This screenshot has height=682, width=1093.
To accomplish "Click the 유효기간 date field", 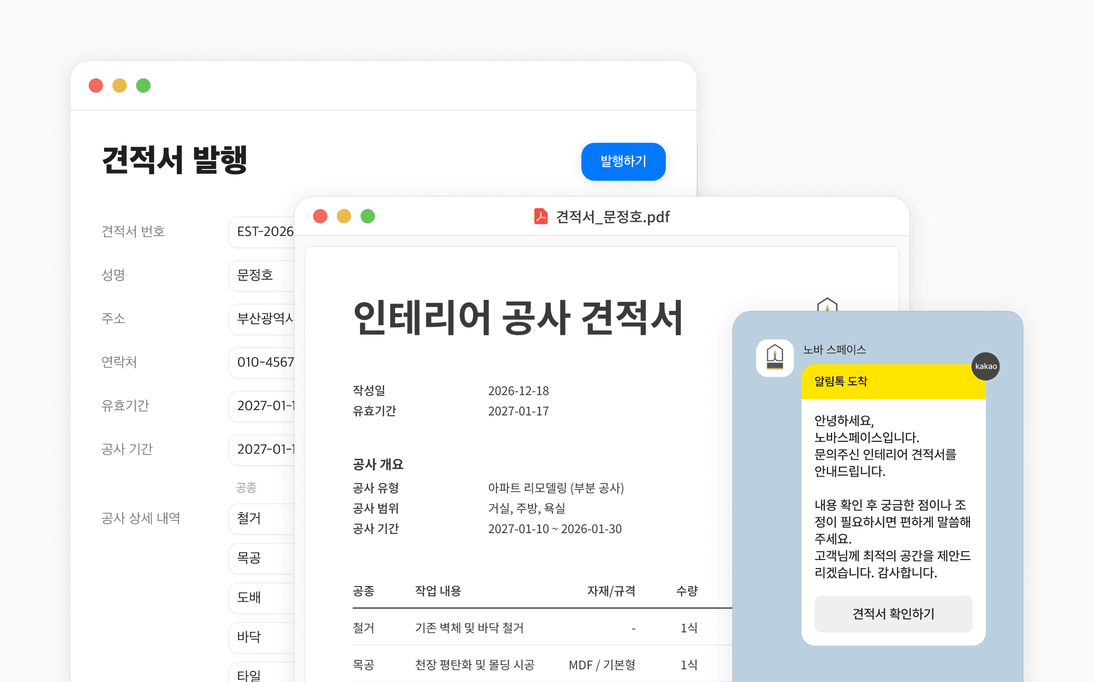I will coord(262,406).
